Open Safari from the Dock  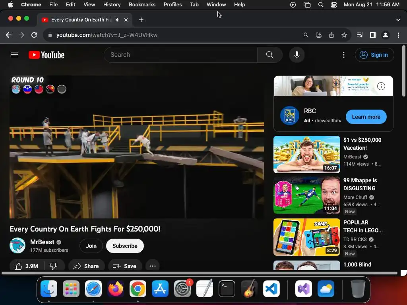pos(93,289)
